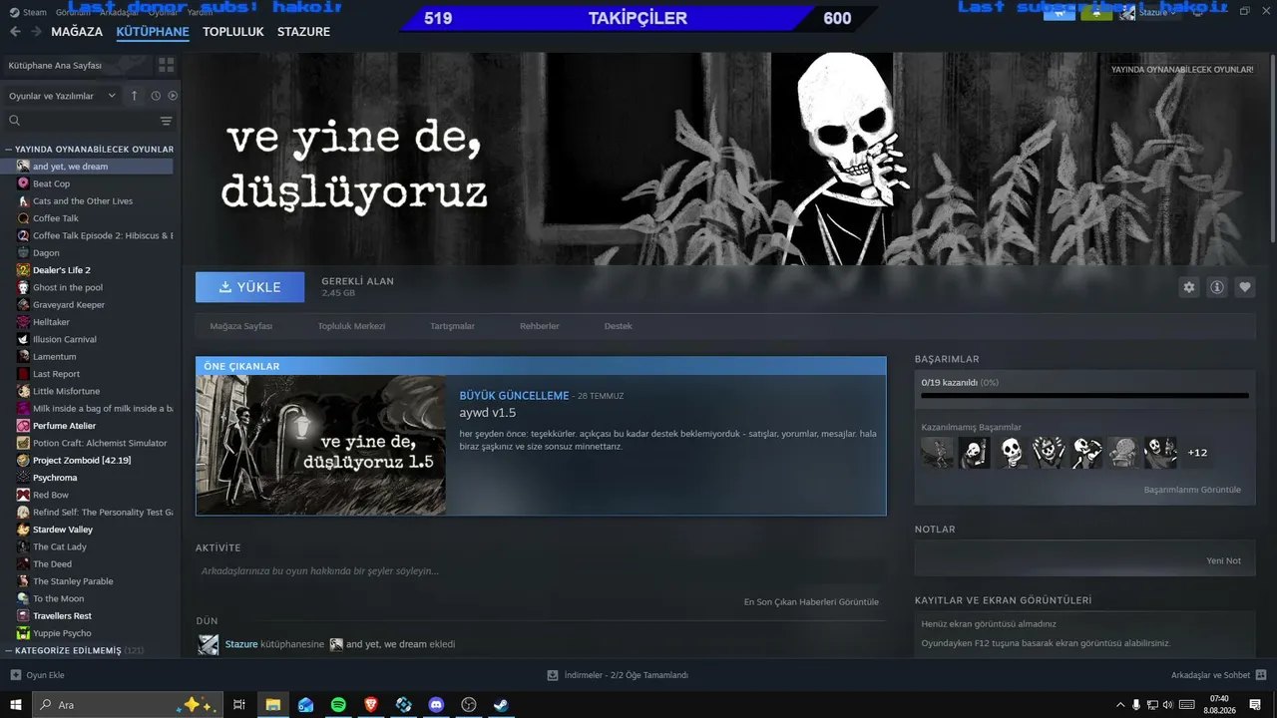Screen dimensions: 1277x718
Task: Show hidden system tray icons chevron
Action: pyautogui.click(x=1119, y=705)
